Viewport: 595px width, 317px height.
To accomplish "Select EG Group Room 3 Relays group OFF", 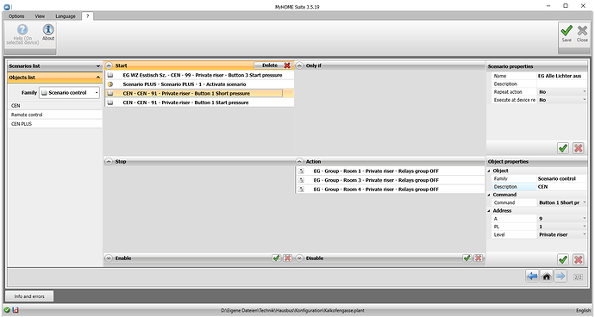I will click(x=390, y=180).
